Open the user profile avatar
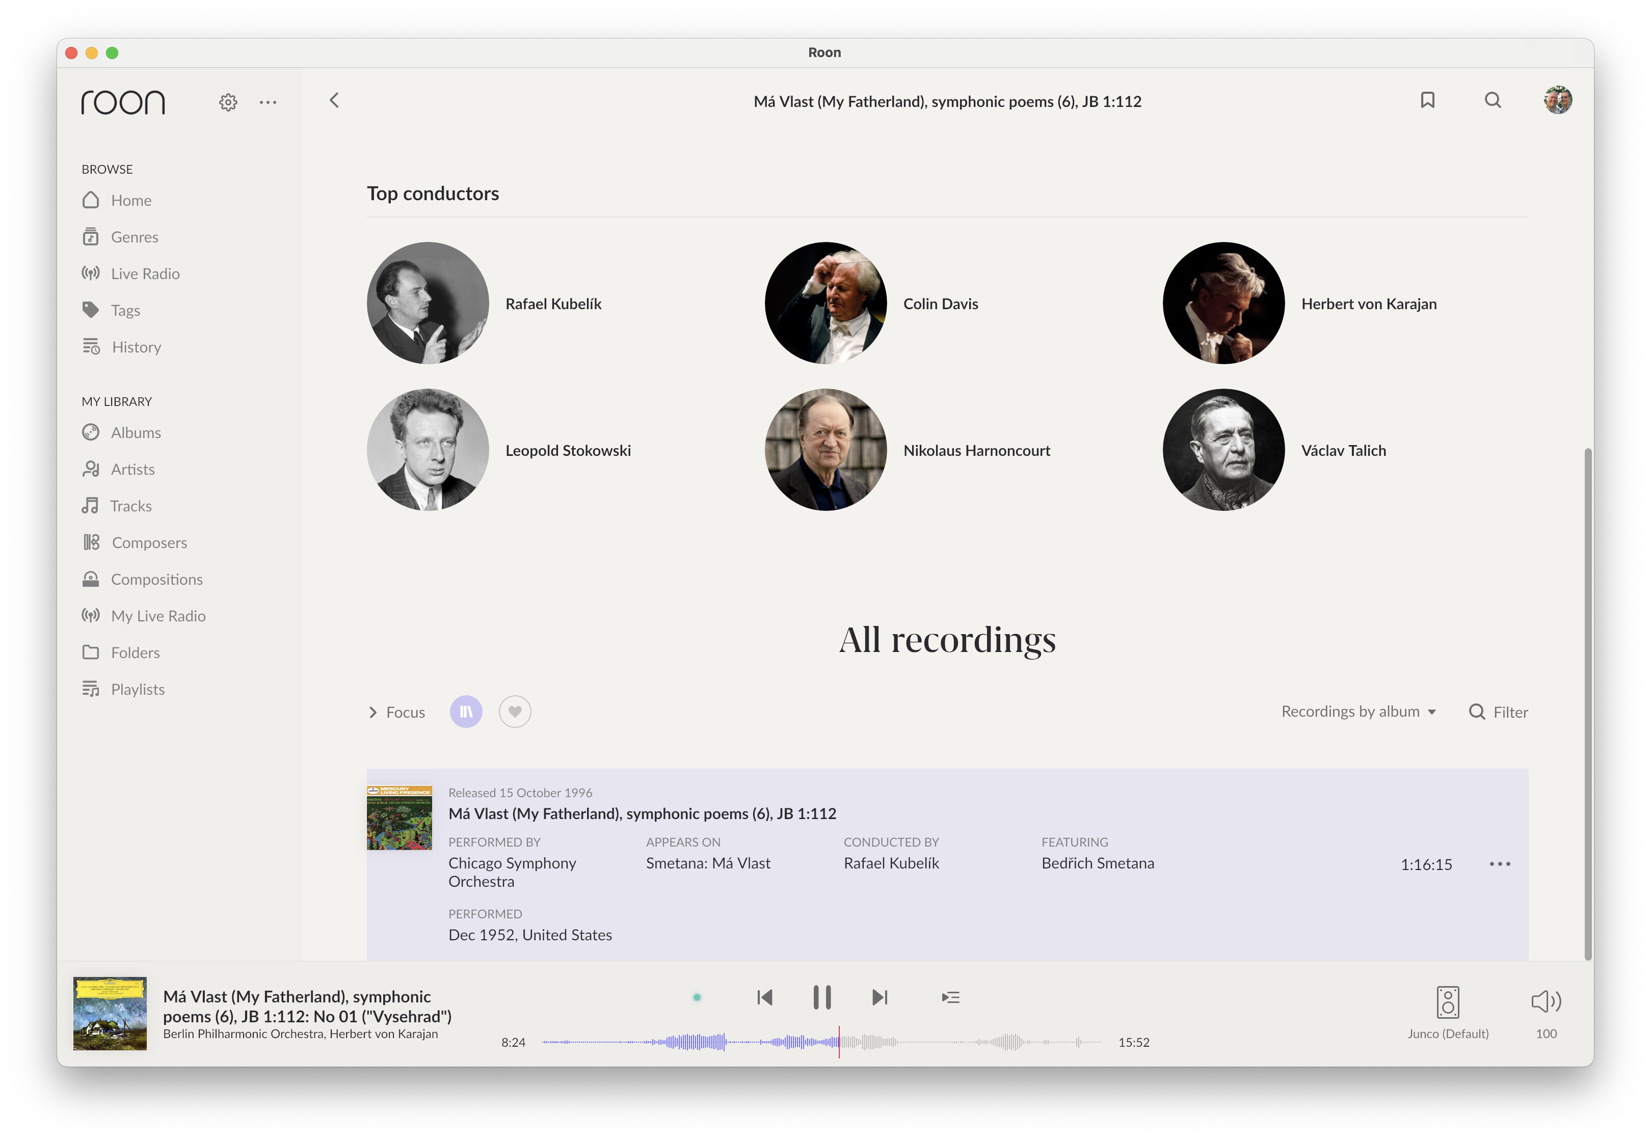 pyautogui.click(x=1557, y=100)
